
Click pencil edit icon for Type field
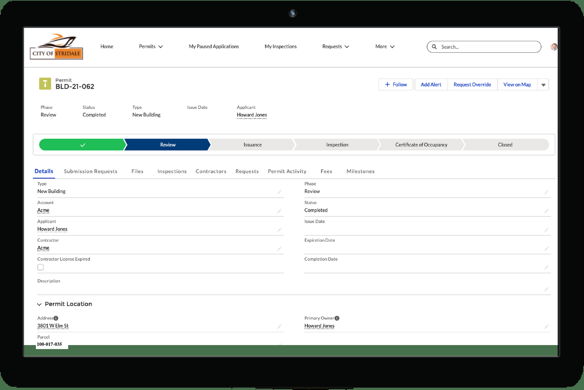coord(279,192)
